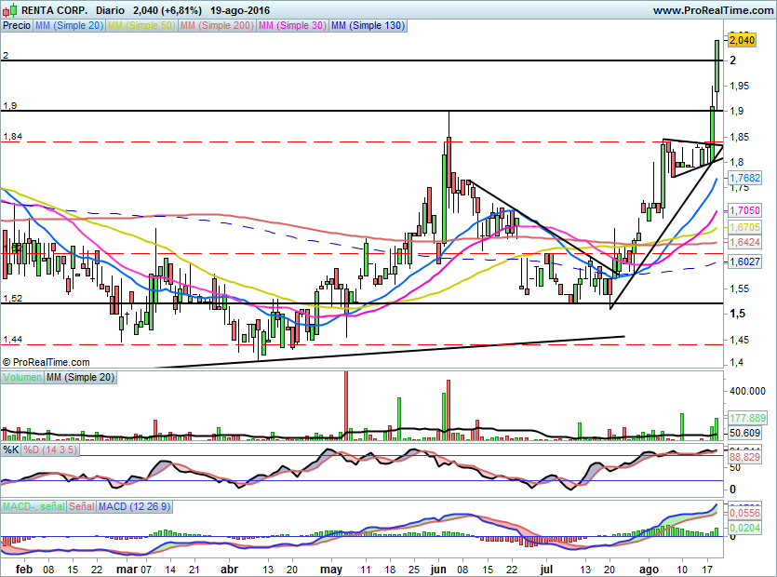The image size is (777, 577).
Task: Click the ago label on date axis
Action: pyautogui.click(x=649, y=569)
